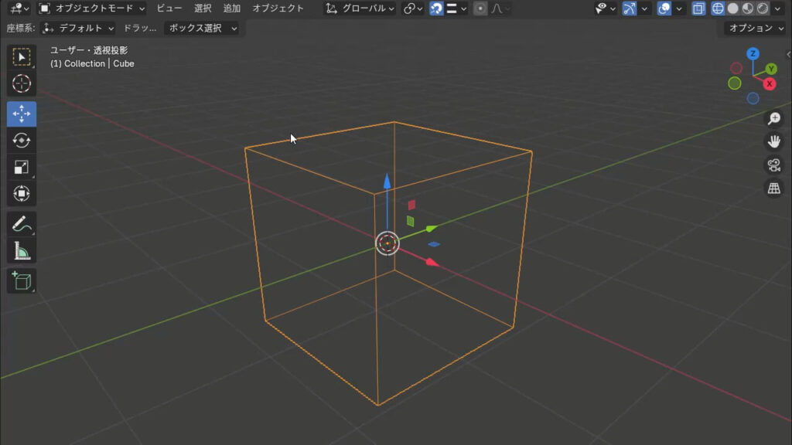Toggle X-ray transparency mode

[698, 8]
